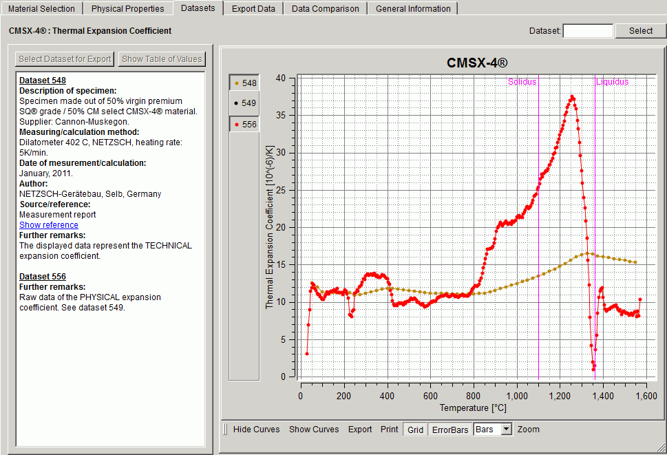Viewport: 667px width, 455px height.
Task: Click Show Table of Values button
Action: click(162, 59)
